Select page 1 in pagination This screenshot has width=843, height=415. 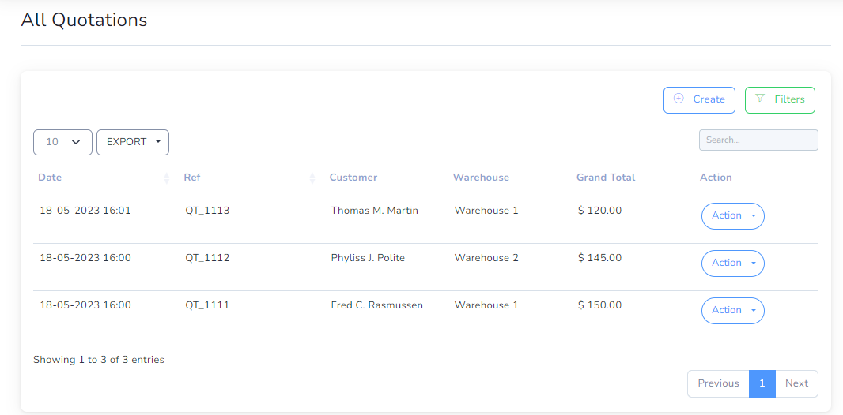[762, 383]
